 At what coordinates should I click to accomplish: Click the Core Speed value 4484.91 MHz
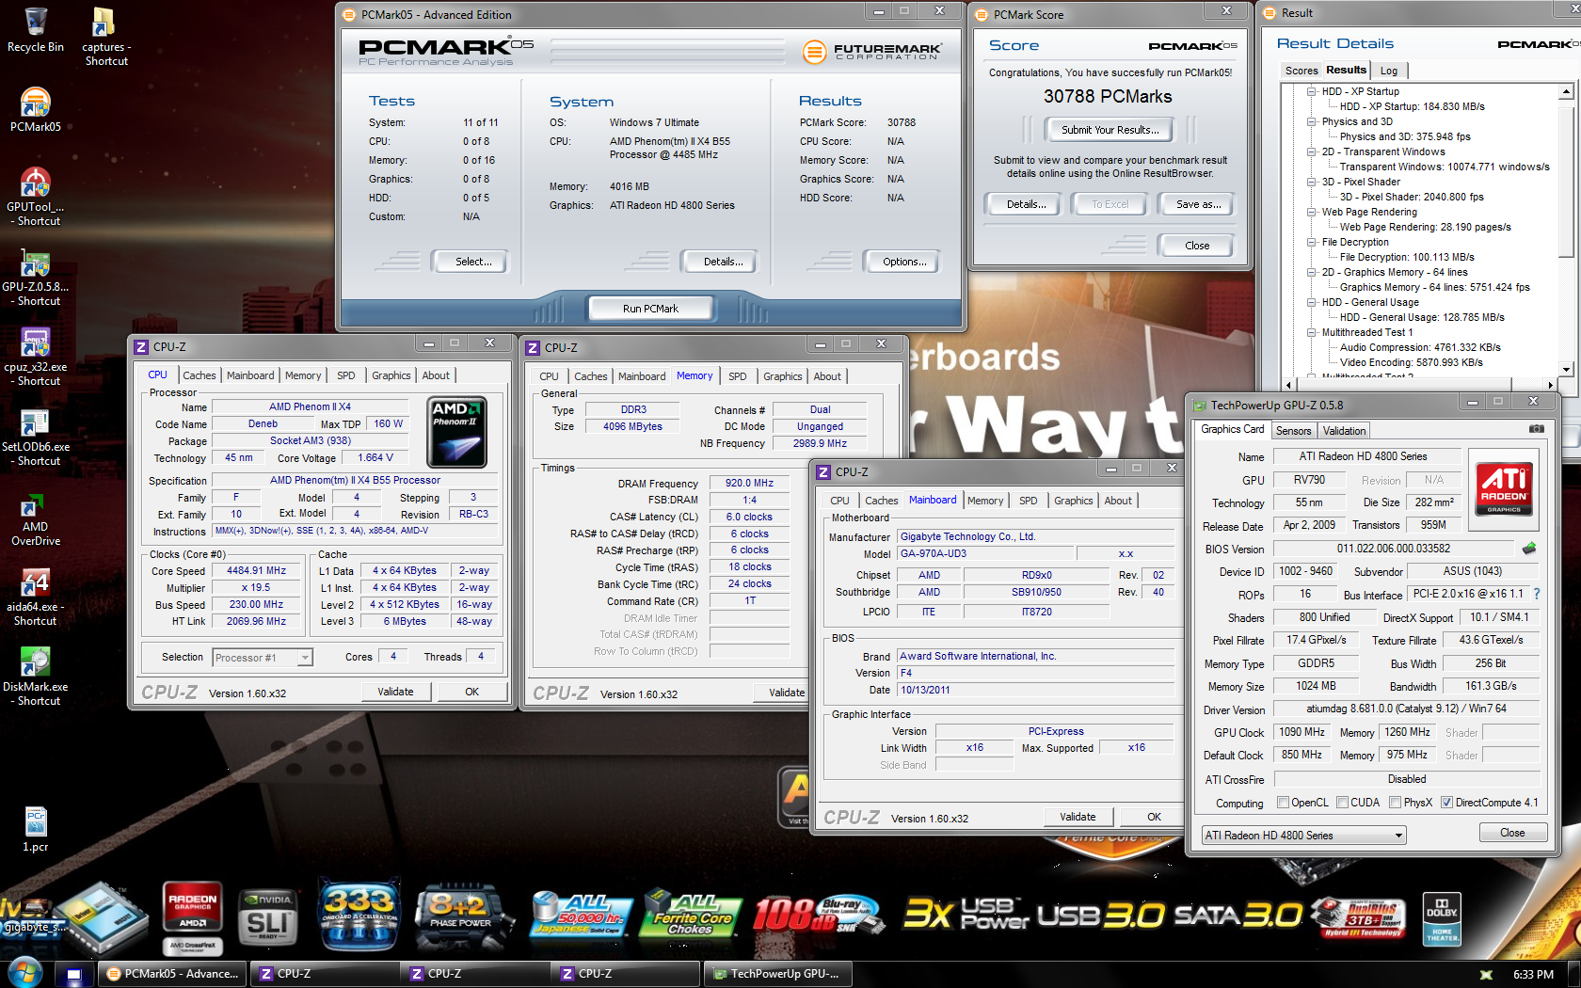click(256, 571)
